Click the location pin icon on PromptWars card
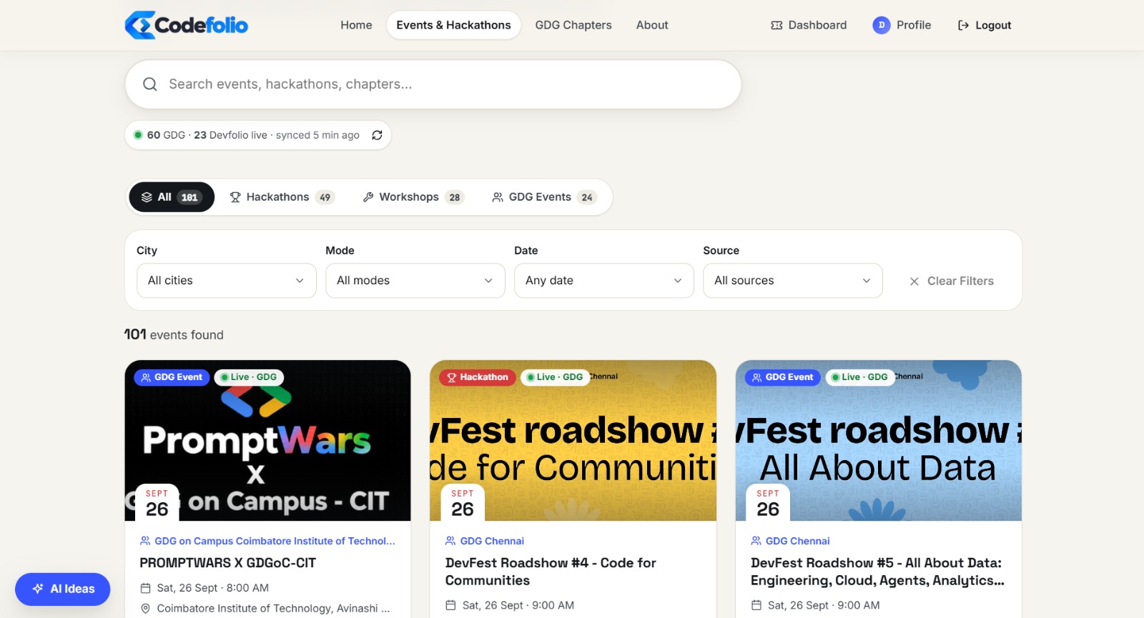This screenshot has width=1144, height=618. point(145,608)
